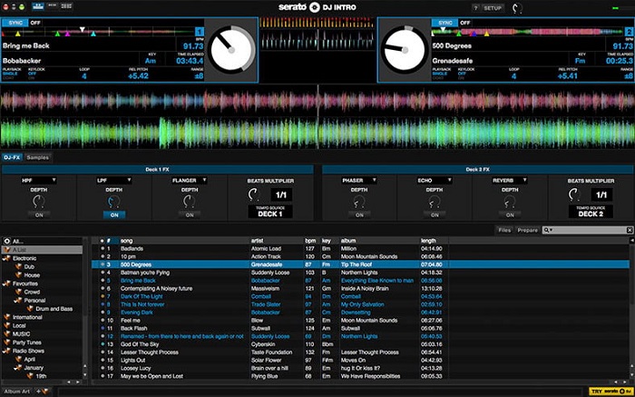This screenshot has height=397, width=635.
Task: Toggle the LPF effect ON button
Action: click(x=114, y=214)
